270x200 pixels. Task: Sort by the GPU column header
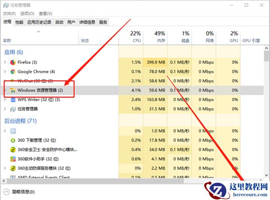[228, 37]
